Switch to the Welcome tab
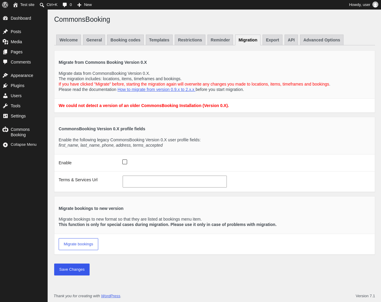 tap(68, 40)
